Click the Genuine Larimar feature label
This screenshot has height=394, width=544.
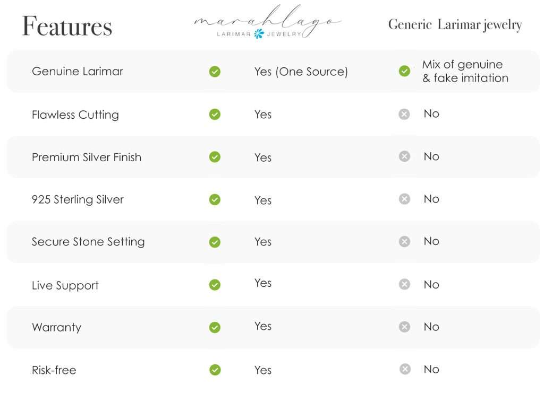(78, 71)
